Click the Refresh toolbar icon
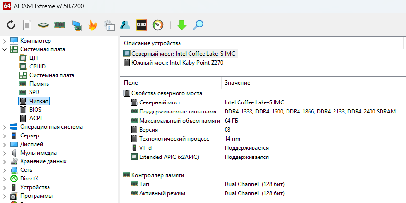The image size is (406, 203). (11, 25)
